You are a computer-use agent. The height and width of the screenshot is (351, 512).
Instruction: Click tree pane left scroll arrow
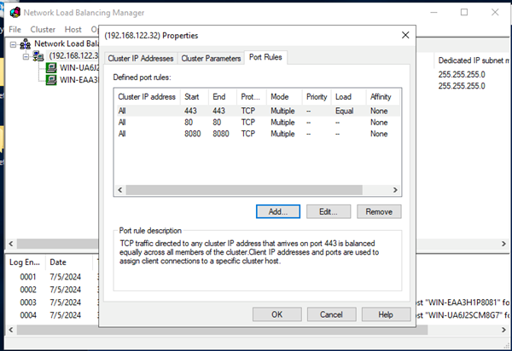[x=11, y=244]
